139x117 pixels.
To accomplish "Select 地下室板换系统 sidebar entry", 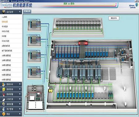I will click(7, 51).
